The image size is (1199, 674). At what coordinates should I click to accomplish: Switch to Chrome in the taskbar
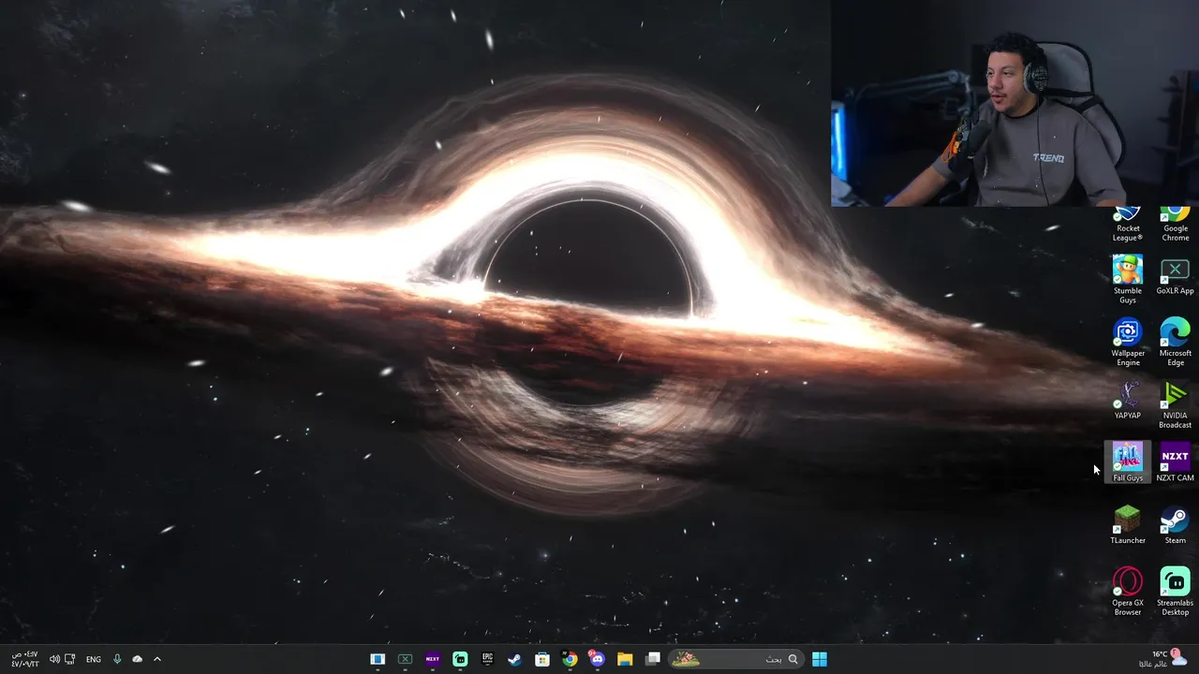(570, 659)
